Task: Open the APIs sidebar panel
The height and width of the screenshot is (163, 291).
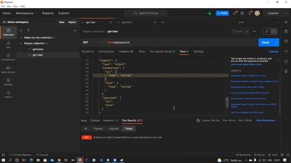Action: (8, 44)
